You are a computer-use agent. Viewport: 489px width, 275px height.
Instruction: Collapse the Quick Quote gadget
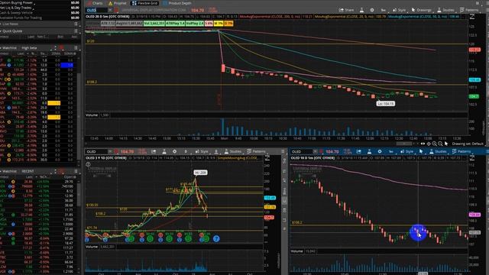(2, 31)
